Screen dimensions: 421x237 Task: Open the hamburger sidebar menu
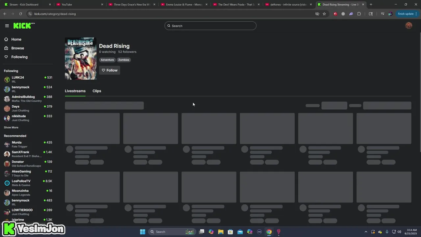pos(7,26)
